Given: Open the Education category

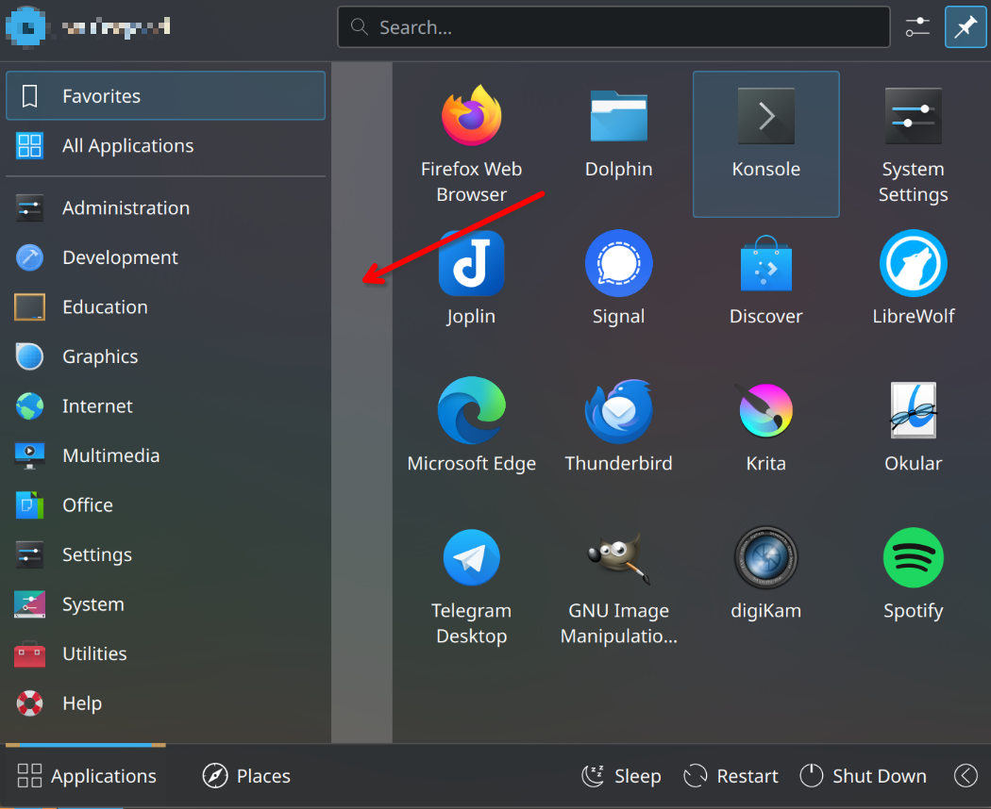Looking at the screenshot, I should [165, 307].
